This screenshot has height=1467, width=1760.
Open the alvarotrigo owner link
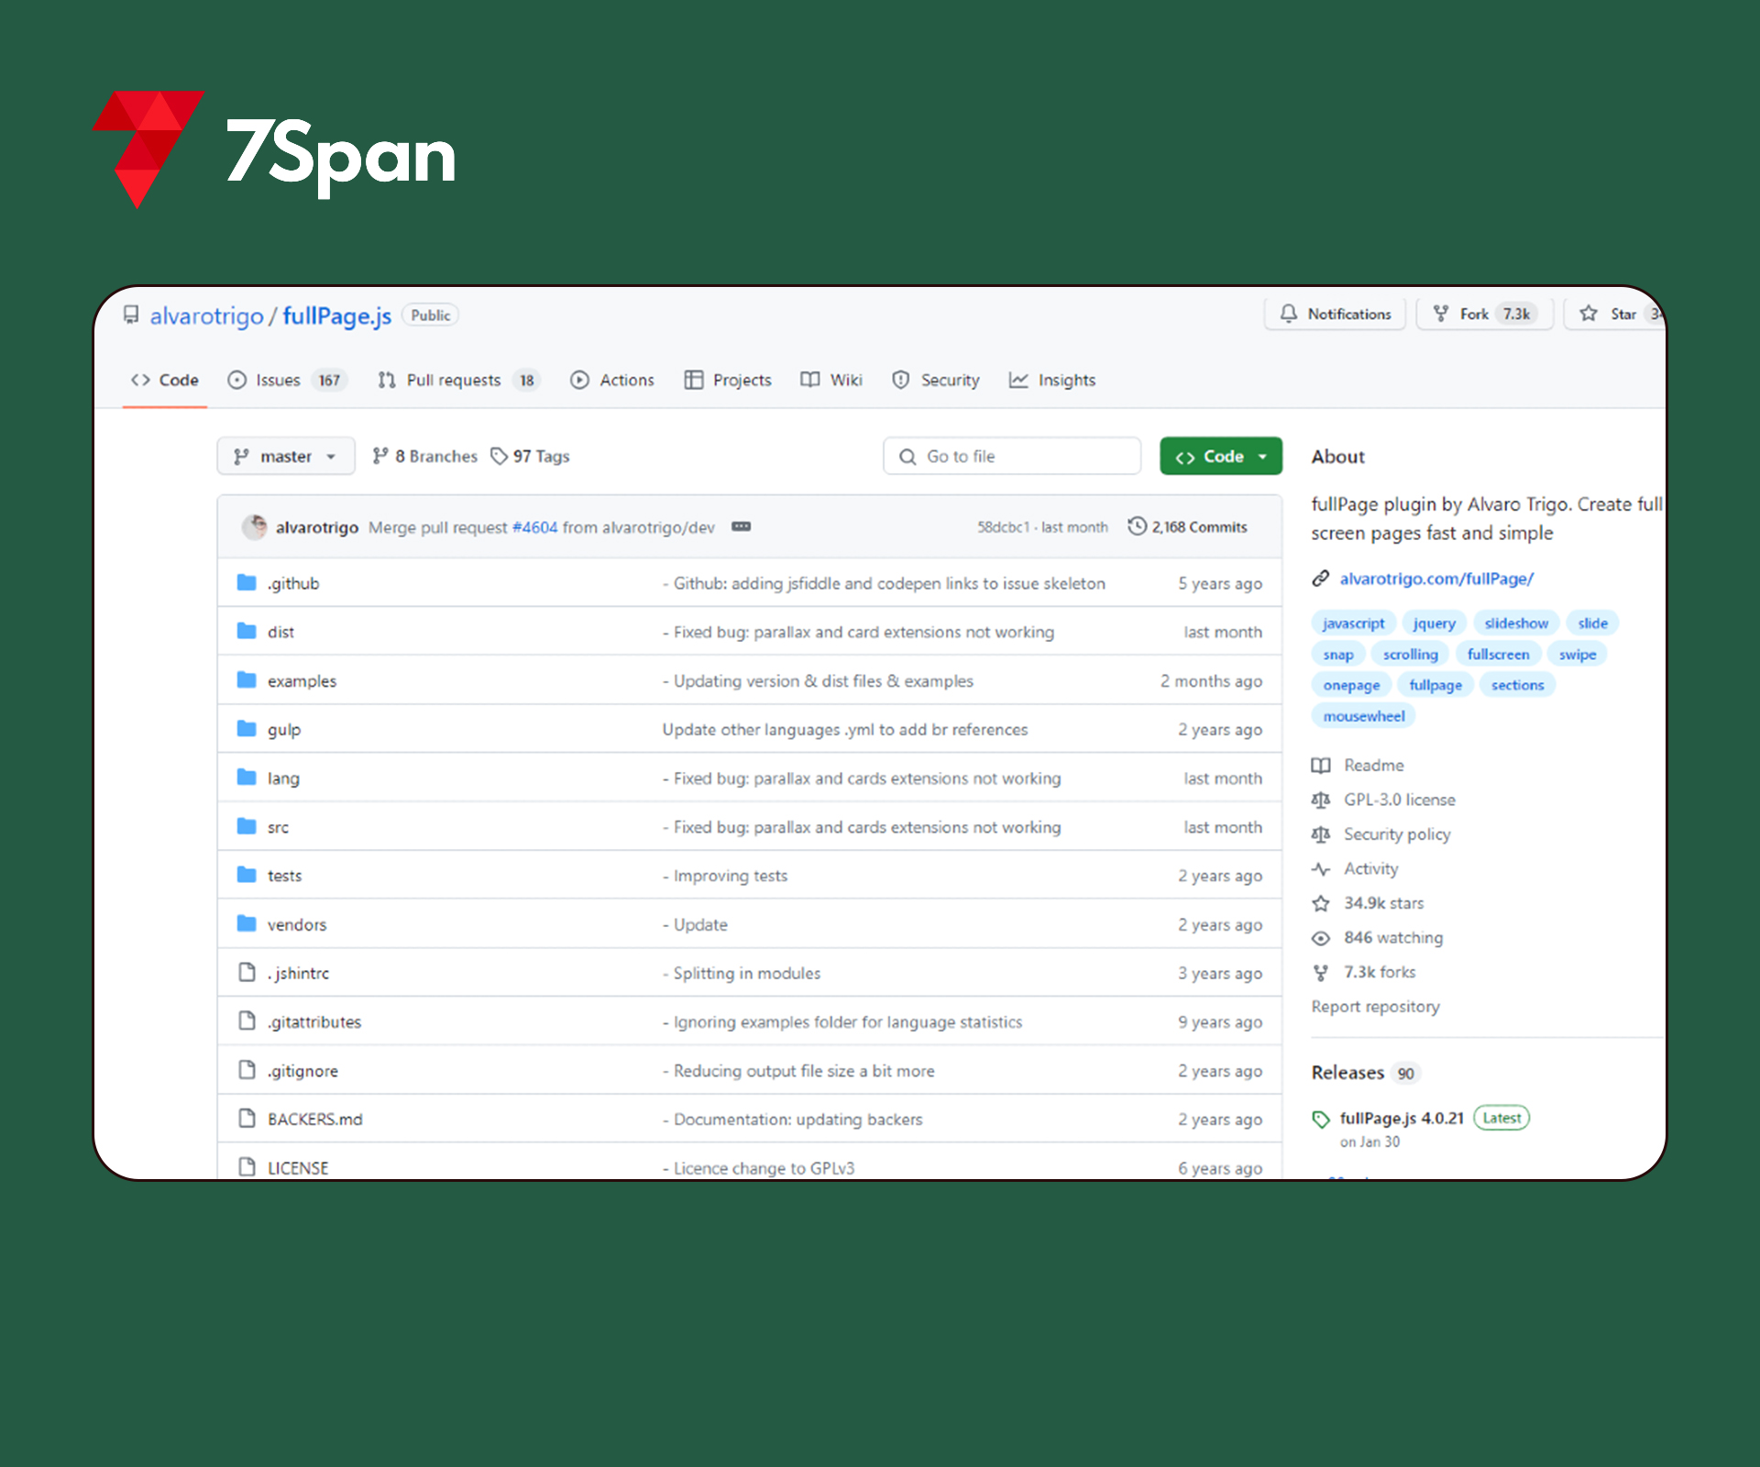206,316
